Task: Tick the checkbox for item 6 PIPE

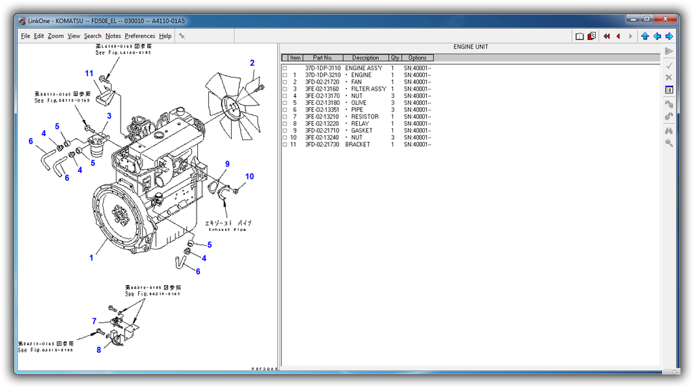Action: [285, 110]
